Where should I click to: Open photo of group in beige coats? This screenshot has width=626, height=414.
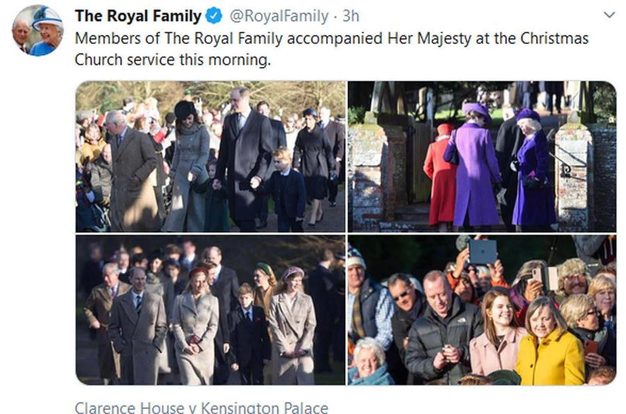coord(210,310)
